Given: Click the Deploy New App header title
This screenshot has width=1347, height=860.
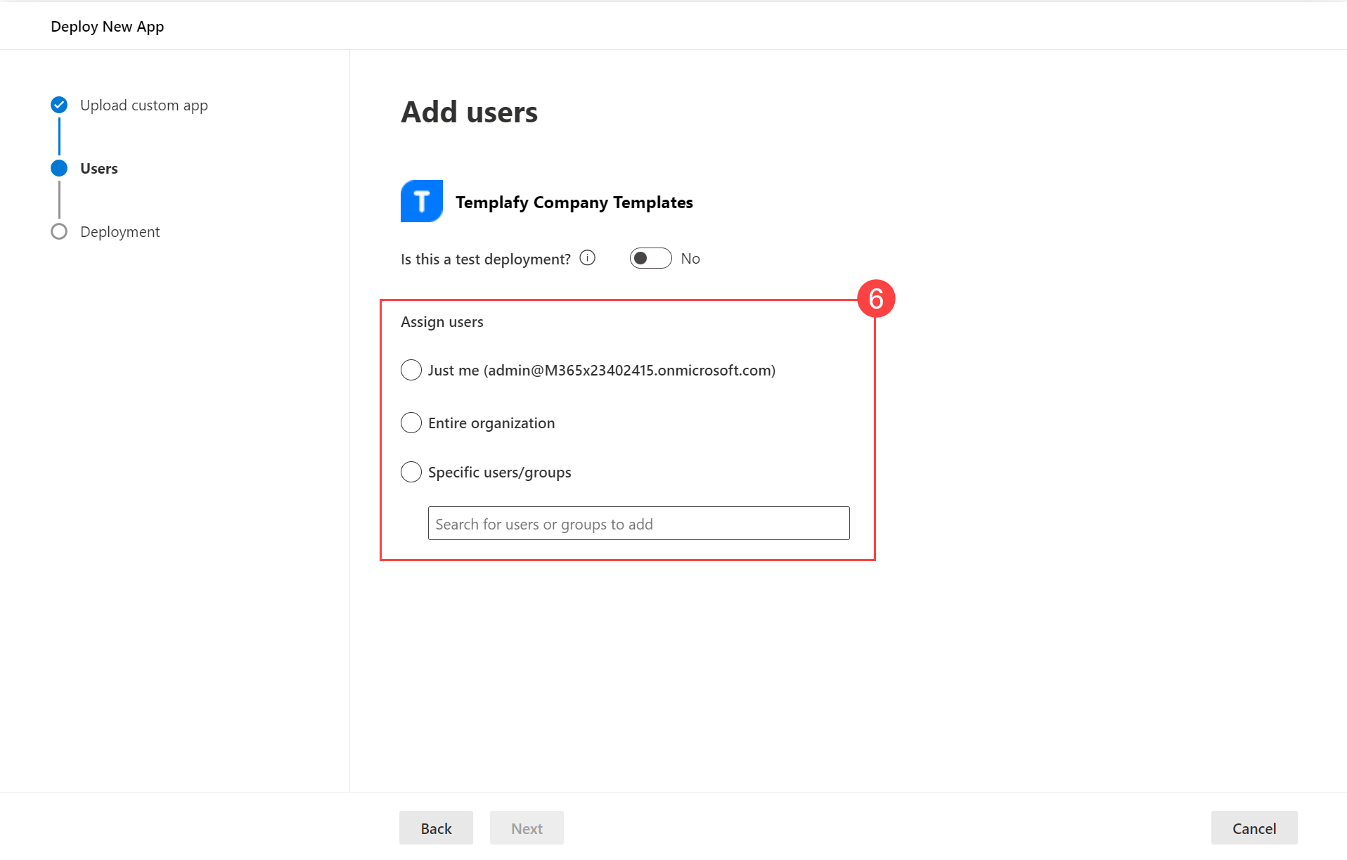Looking at the screenshot, I should click(x=107, y=26).
